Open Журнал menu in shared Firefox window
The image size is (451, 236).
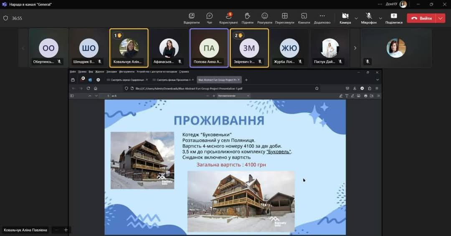pos(99,72)
